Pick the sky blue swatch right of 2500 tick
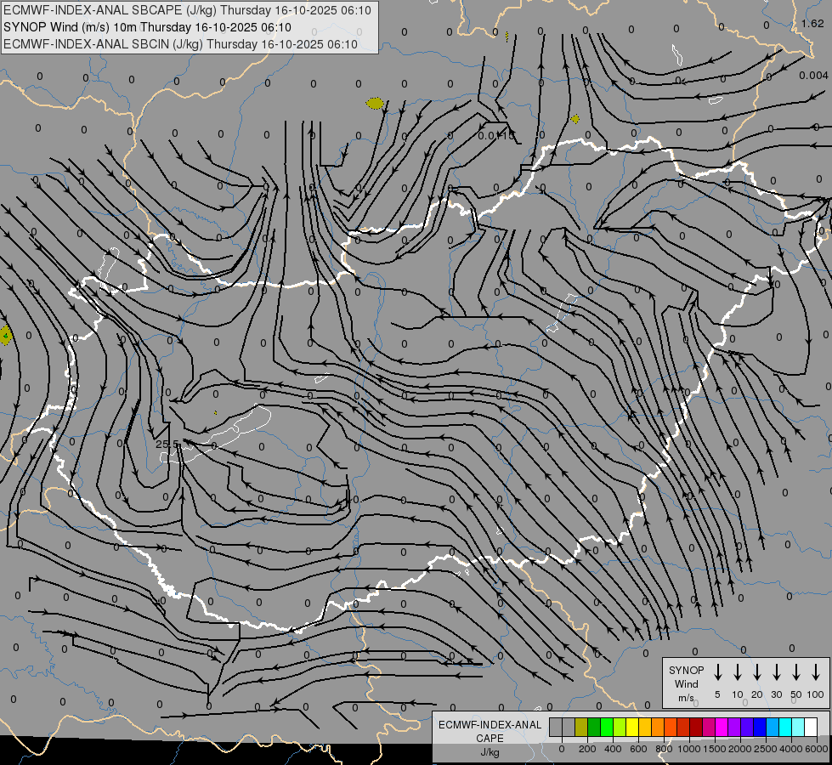Screen dimensions: 832x765 click(772, 727)
